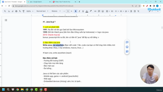Toggle underline formatting
163x92 pixels.
click(83, 11)
